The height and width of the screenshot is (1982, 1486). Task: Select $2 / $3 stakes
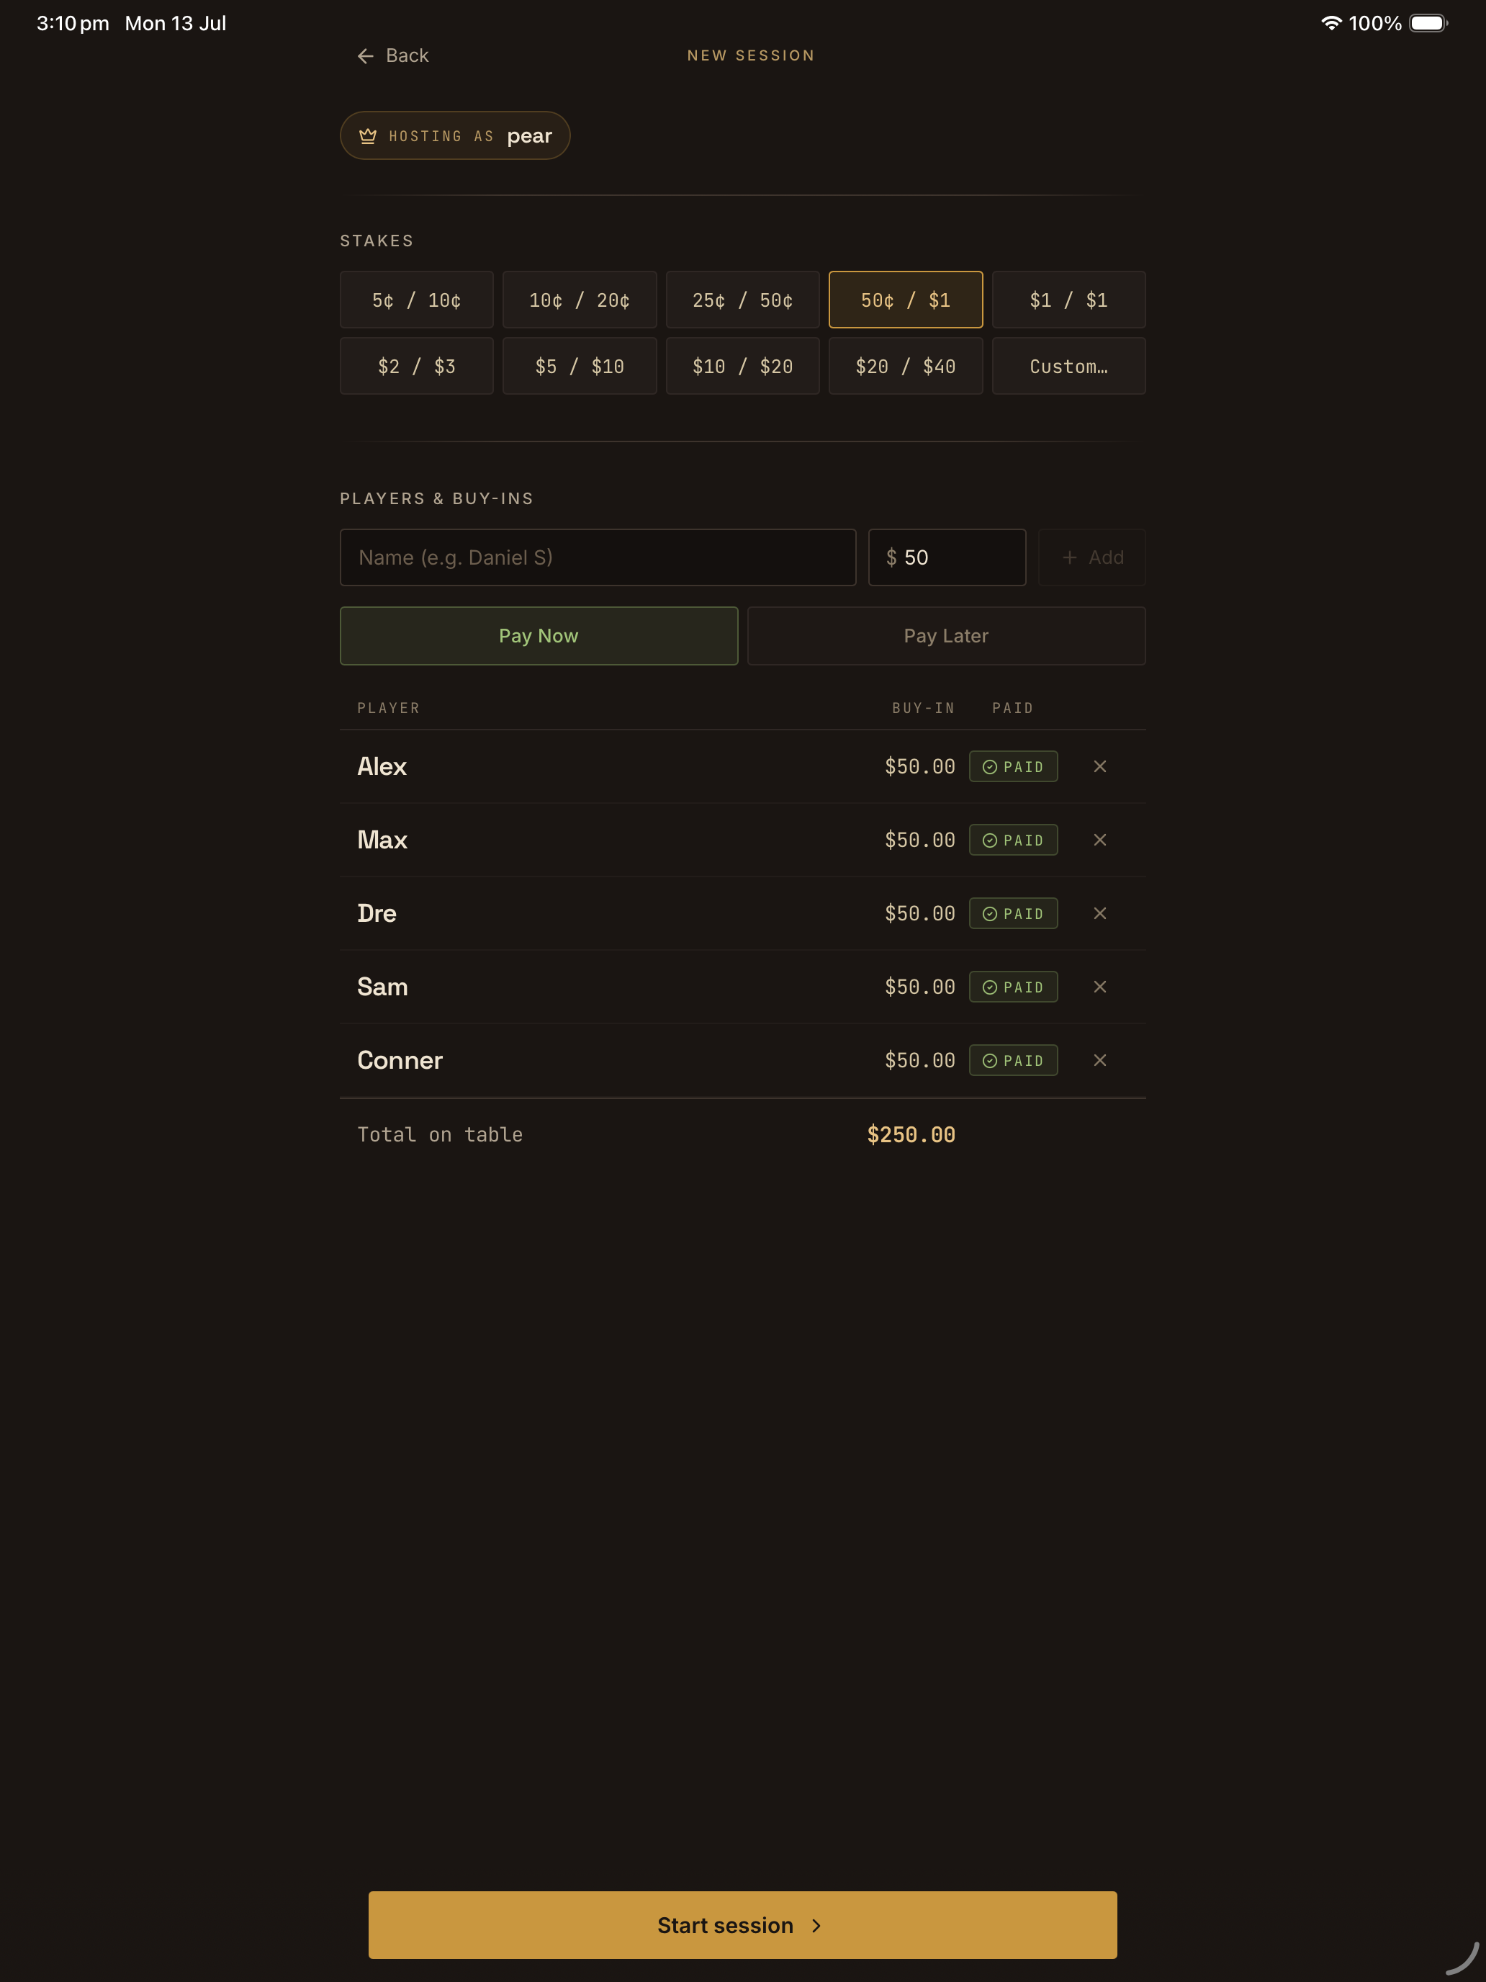coord(417,367)
